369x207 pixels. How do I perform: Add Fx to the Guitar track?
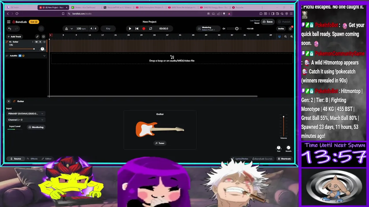[x=11, y=45]
